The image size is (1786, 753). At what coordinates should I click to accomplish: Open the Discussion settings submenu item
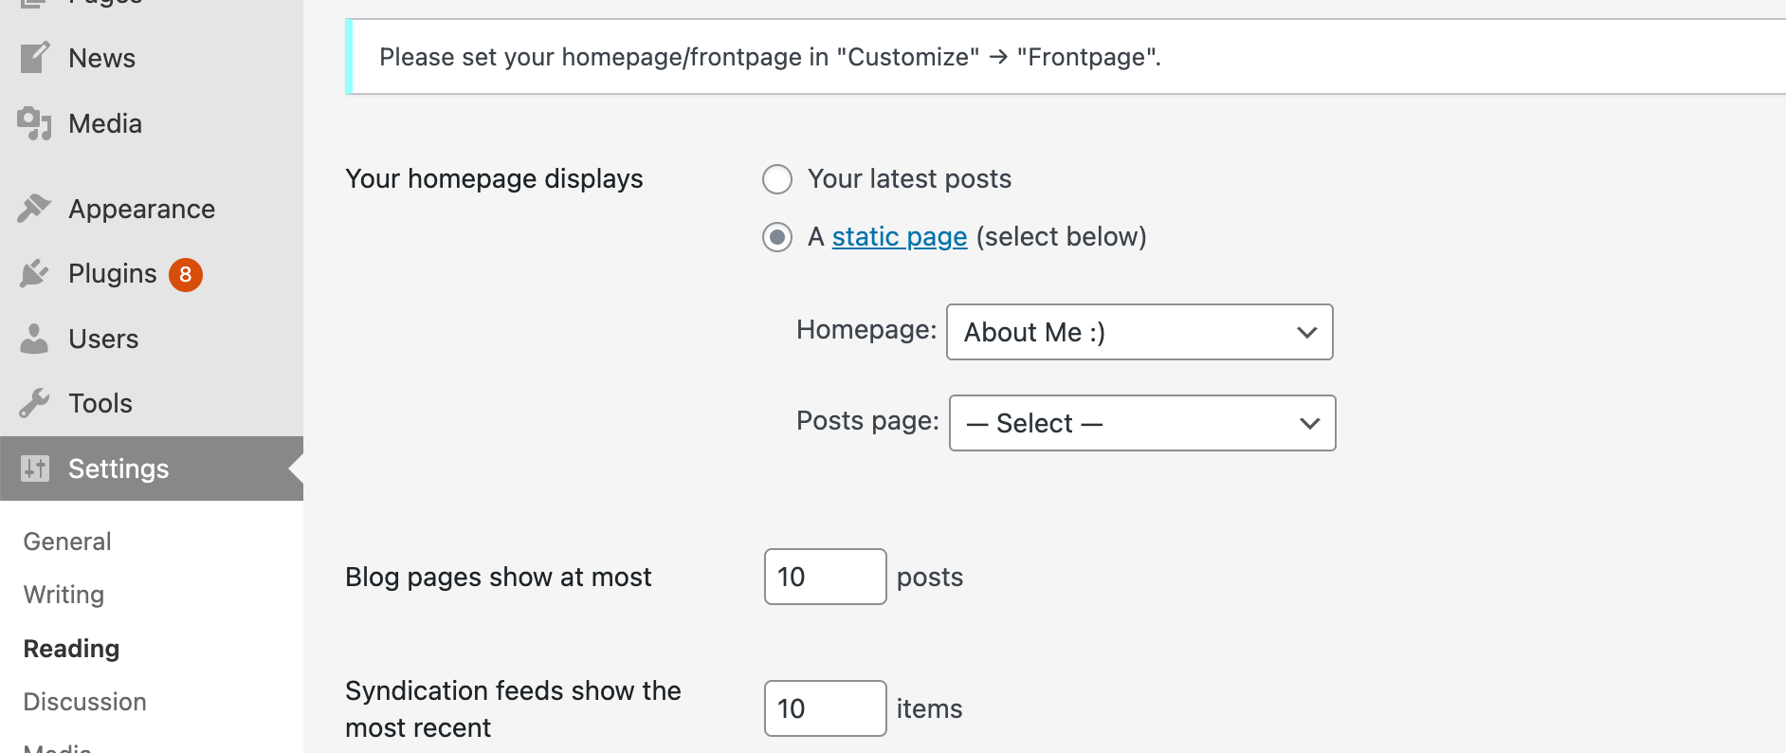[84, 702]
